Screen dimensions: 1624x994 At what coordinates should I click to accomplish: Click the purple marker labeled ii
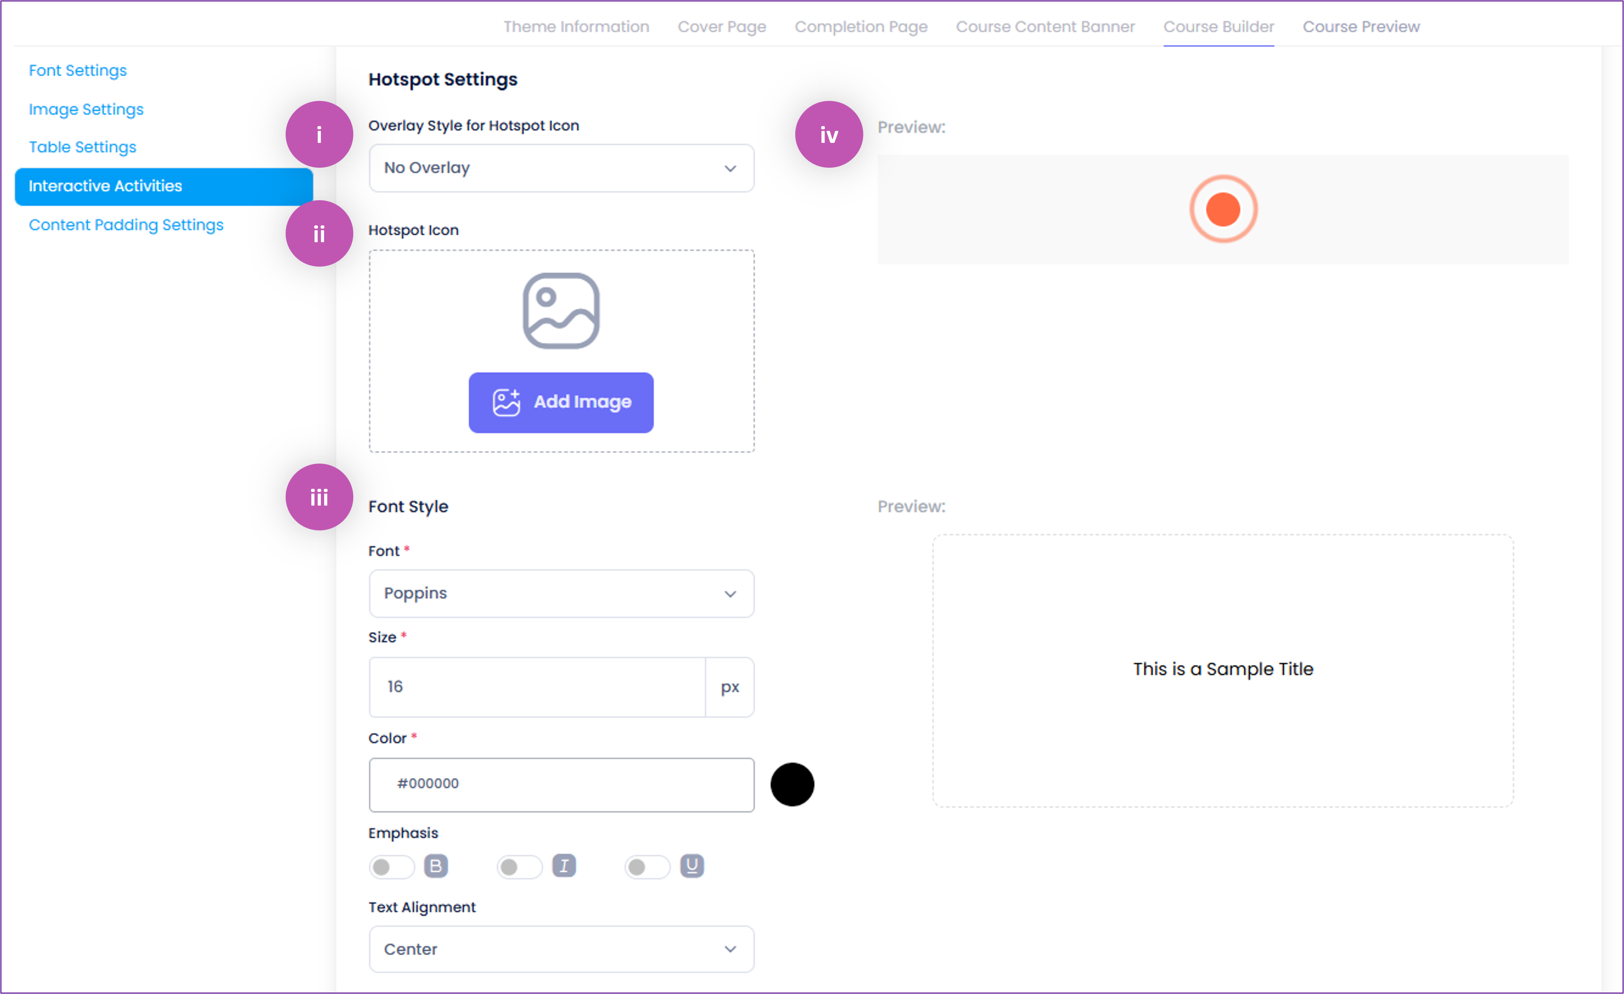coord(319,234)
